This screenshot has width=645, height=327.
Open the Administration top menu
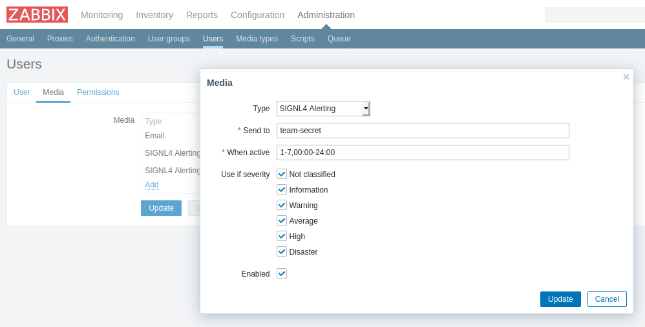(326, 15)
